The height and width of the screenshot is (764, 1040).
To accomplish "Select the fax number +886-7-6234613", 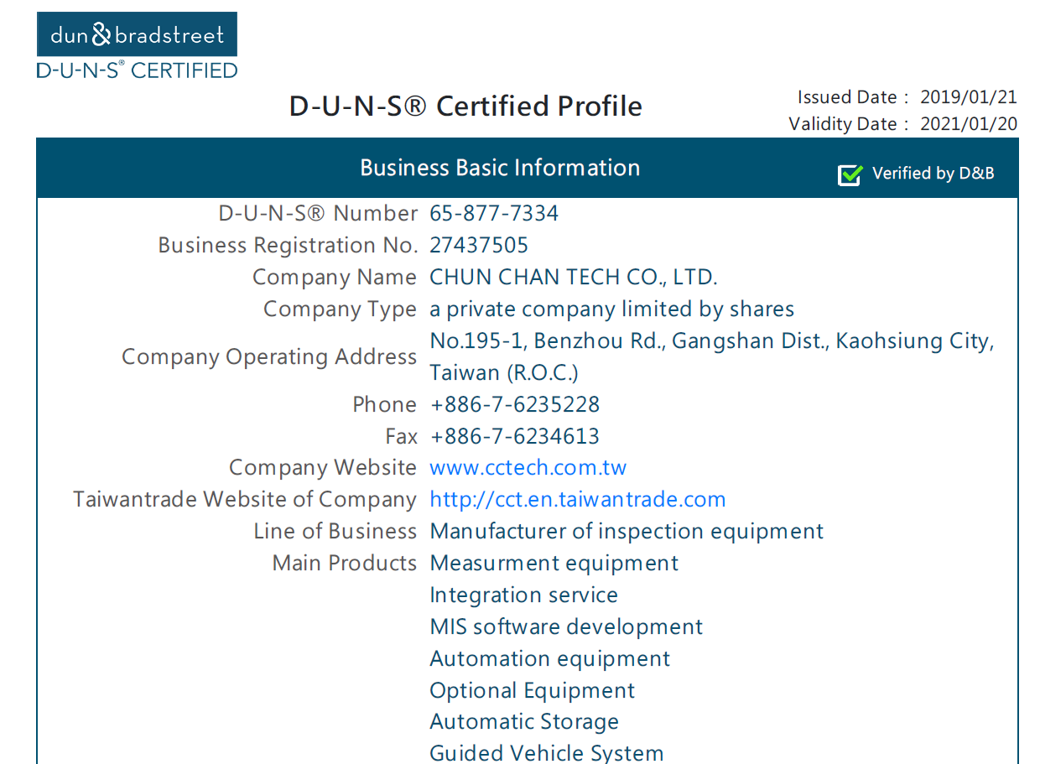I will (x=515, y=436).
